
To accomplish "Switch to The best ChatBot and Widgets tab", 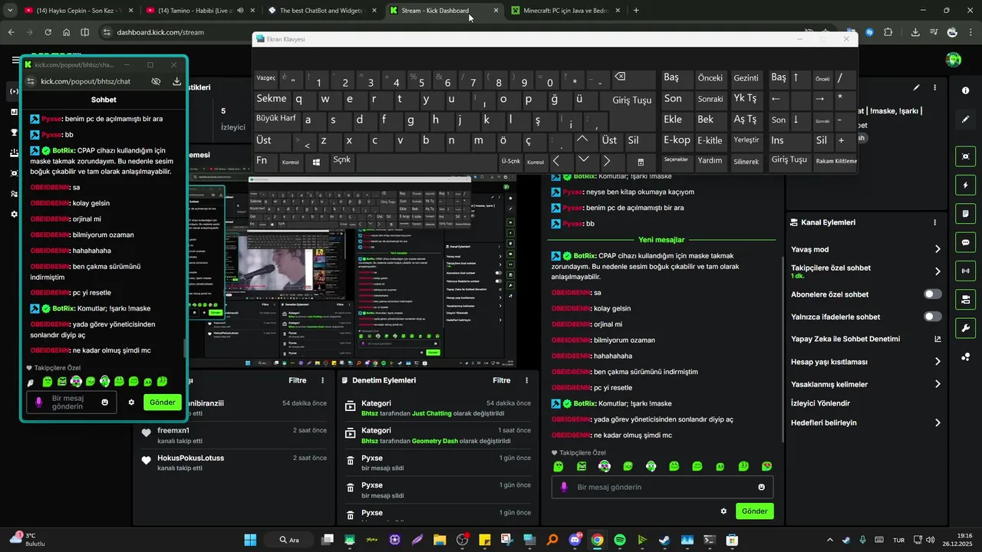I will [321, 11].
